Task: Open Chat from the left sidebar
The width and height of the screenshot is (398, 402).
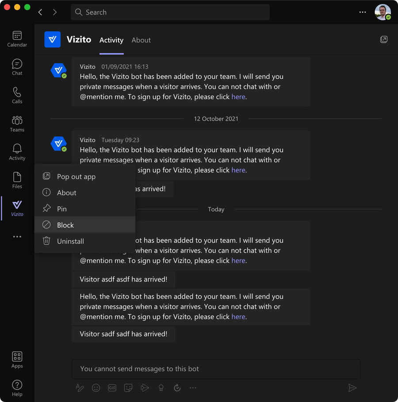Action: tap(17, 67)
